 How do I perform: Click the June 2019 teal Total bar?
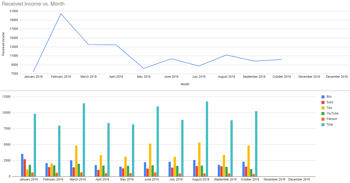coord(158,141)
